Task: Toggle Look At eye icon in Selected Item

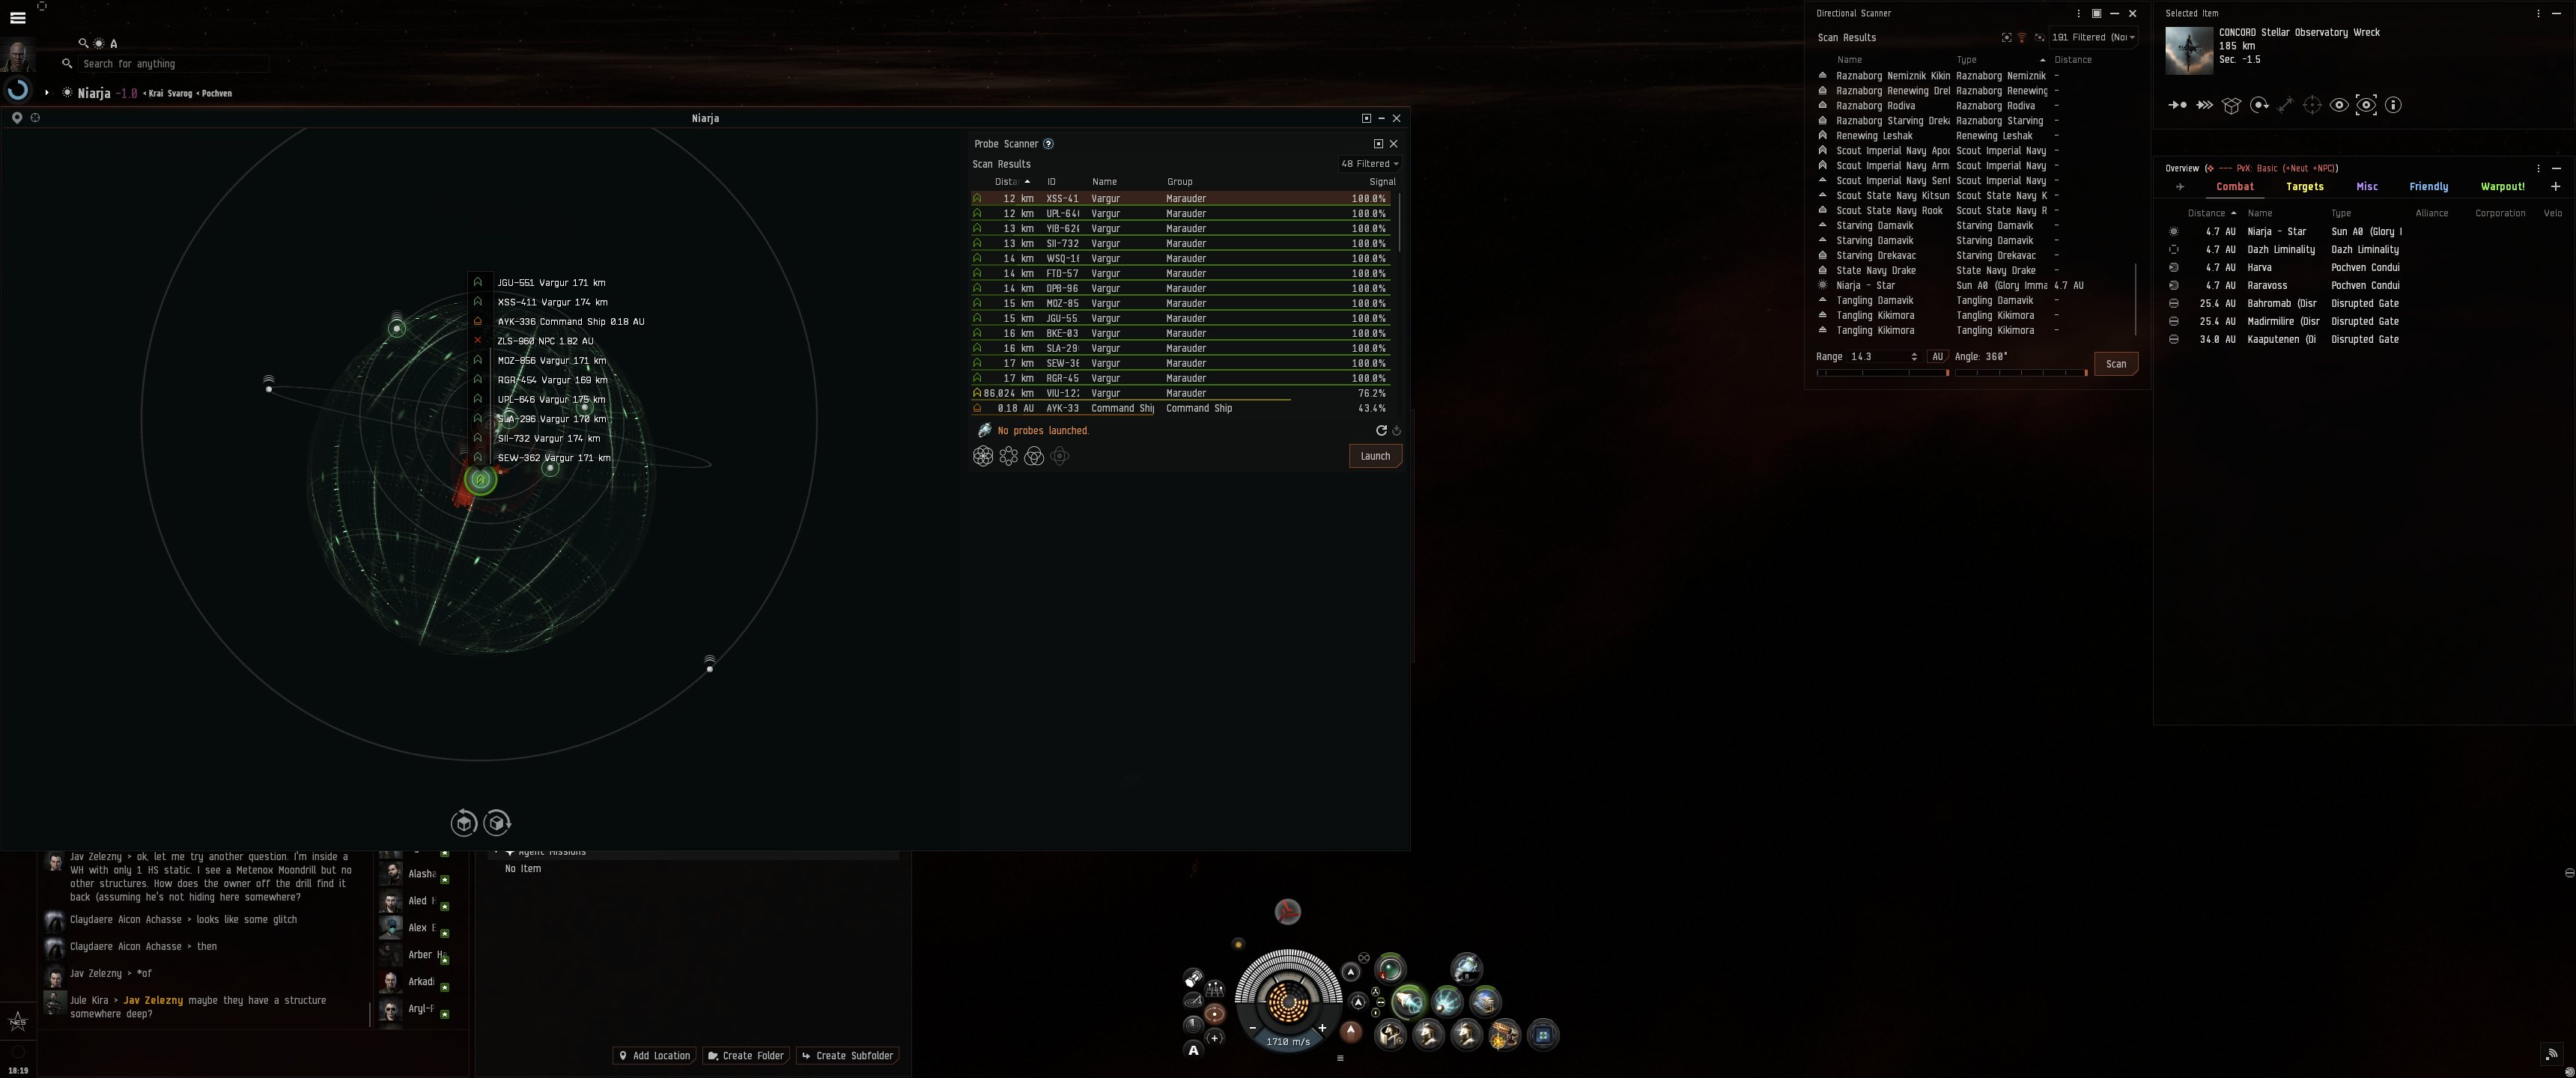Action: (2339, 105)
